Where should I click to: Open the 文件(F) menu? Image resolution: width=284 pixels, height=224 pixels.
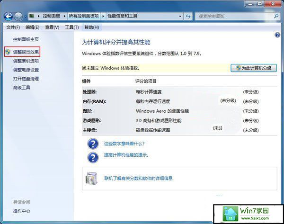coord(13,27)
